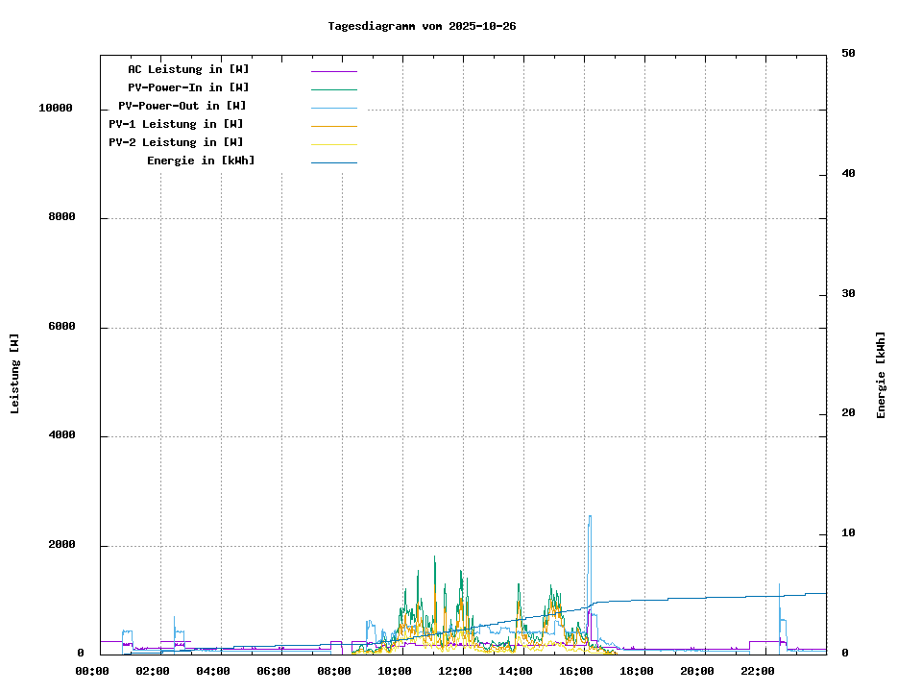Select the 'PV-Power-In in [W]' legend label
Viewport: 922px width, 692px height.
[188, 87]
